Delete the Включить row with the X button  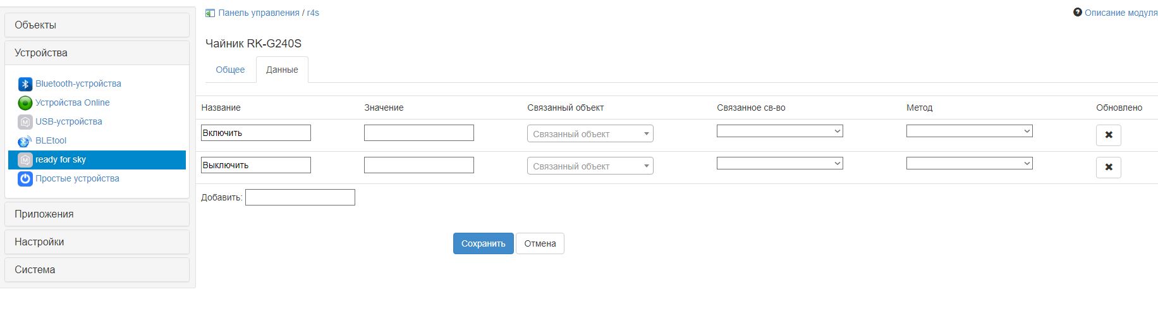point(1108,135)
